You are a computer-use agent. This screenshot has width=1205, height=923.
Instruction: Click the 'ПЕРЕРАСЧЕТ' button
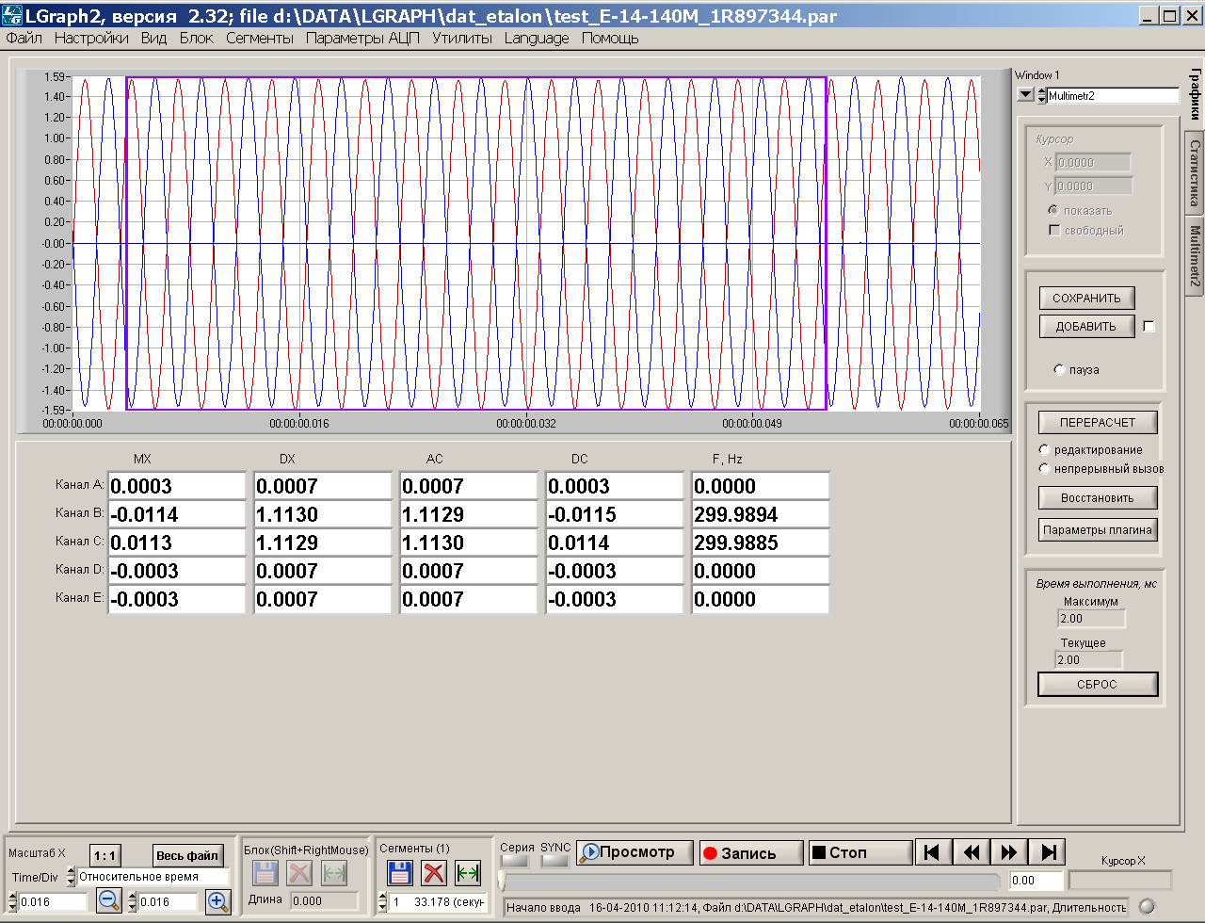(x=1097, y=422)
